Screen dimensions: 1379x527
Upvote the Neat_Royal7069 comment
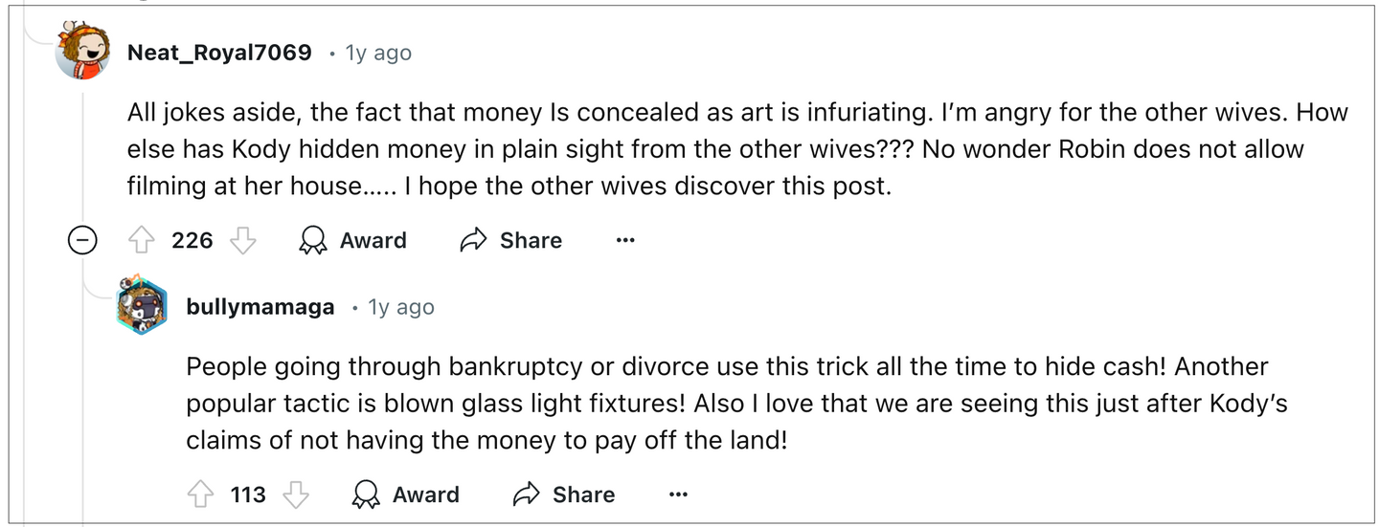(x=142, y=241)
